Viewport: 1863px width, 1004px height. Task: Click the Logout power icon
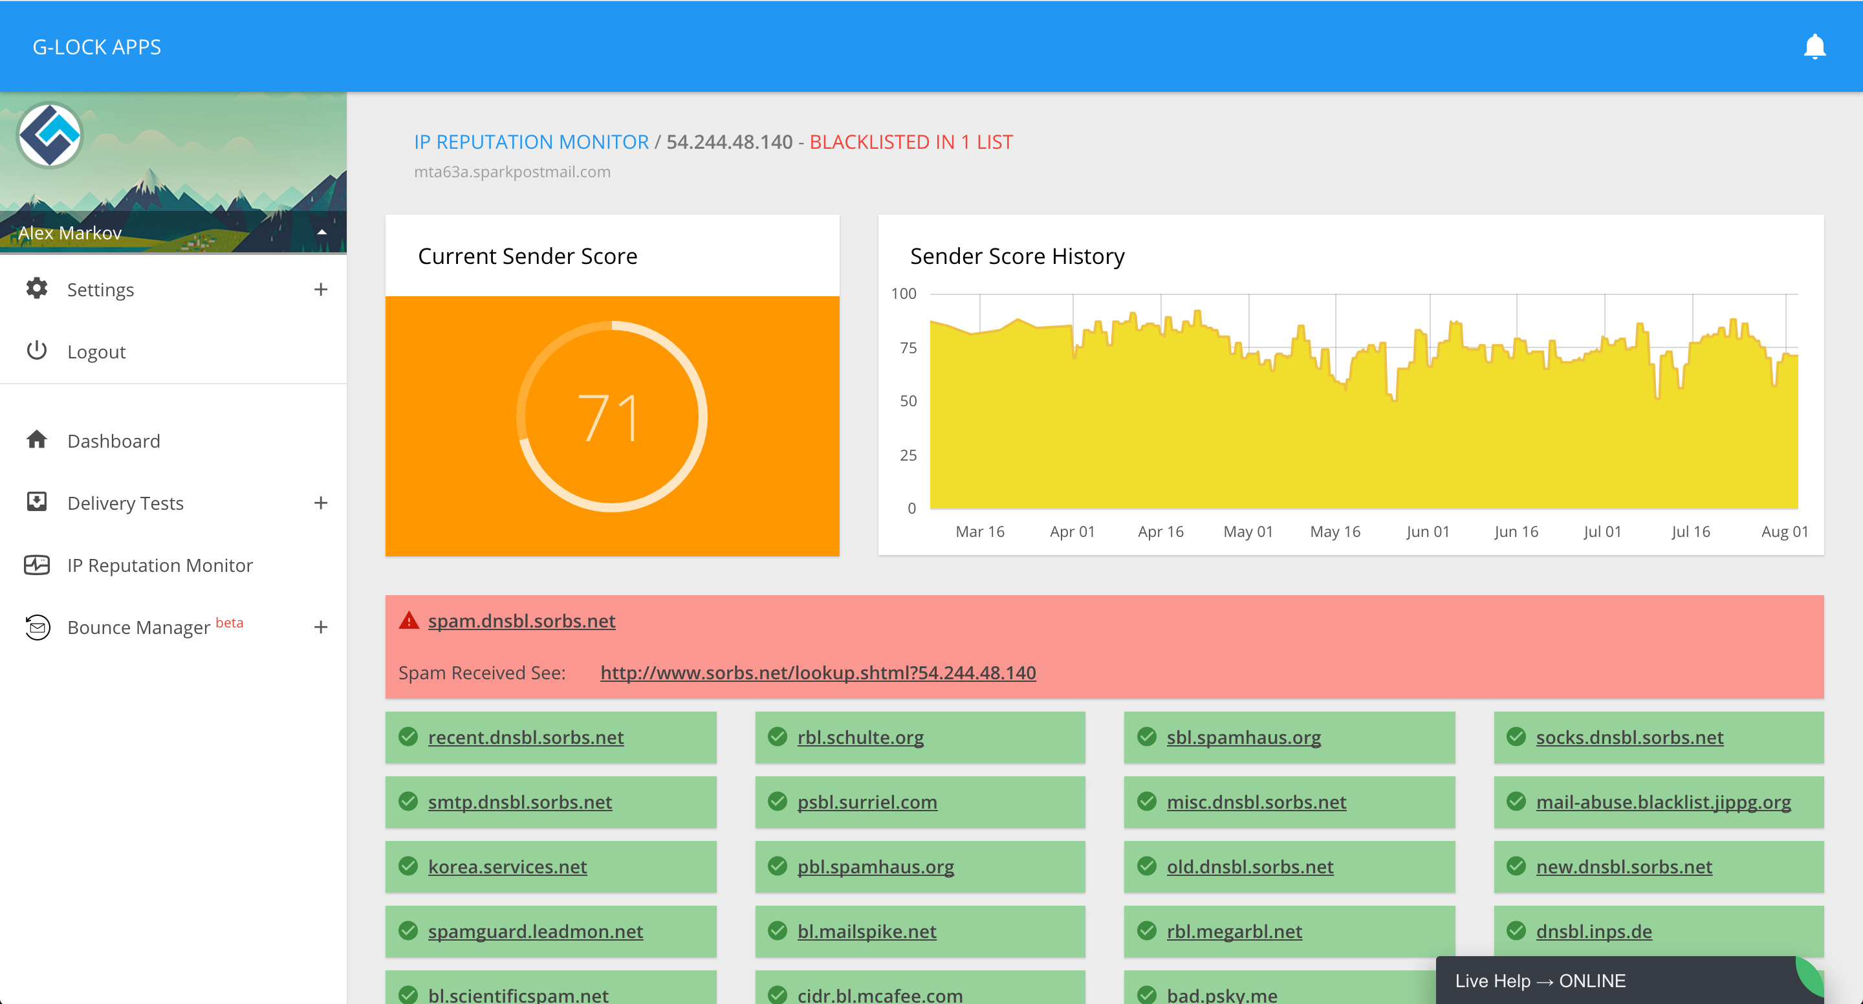36,351
